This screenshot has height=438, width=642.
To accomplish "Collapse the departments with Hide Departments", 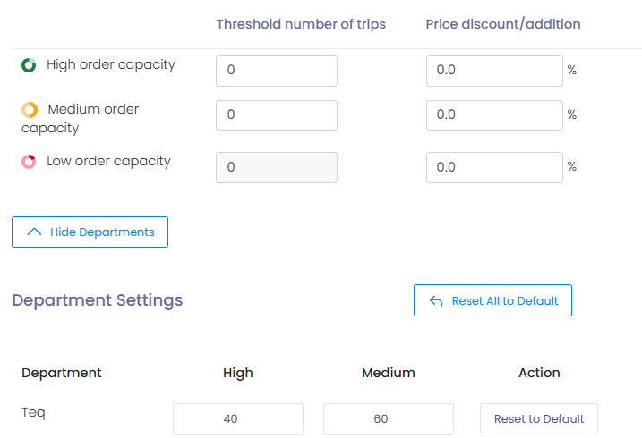I will [x=90, y=232].
